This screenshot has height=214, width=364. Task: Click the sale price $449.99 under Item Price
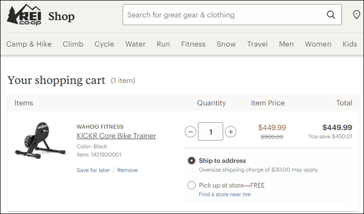272,127
